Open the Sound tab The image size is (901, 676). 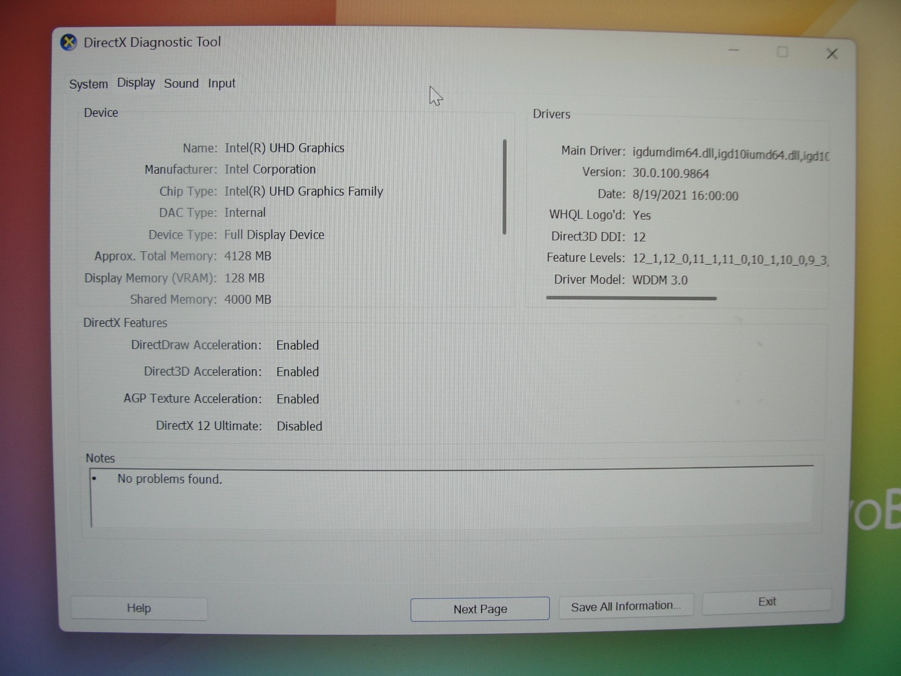coord(181,83)
